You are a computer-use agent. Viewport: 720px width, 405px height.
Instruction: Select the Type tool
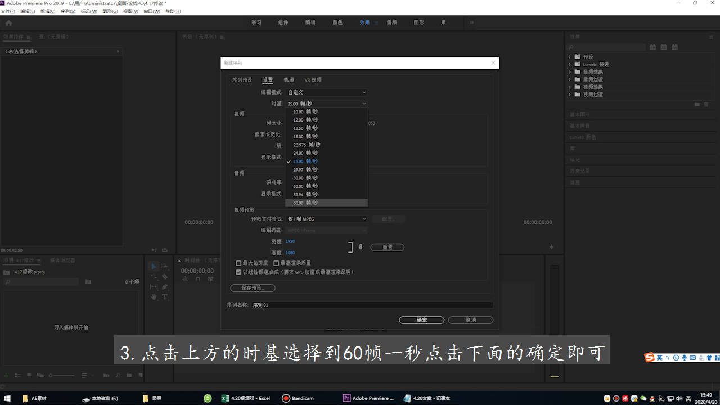[165, 296]
